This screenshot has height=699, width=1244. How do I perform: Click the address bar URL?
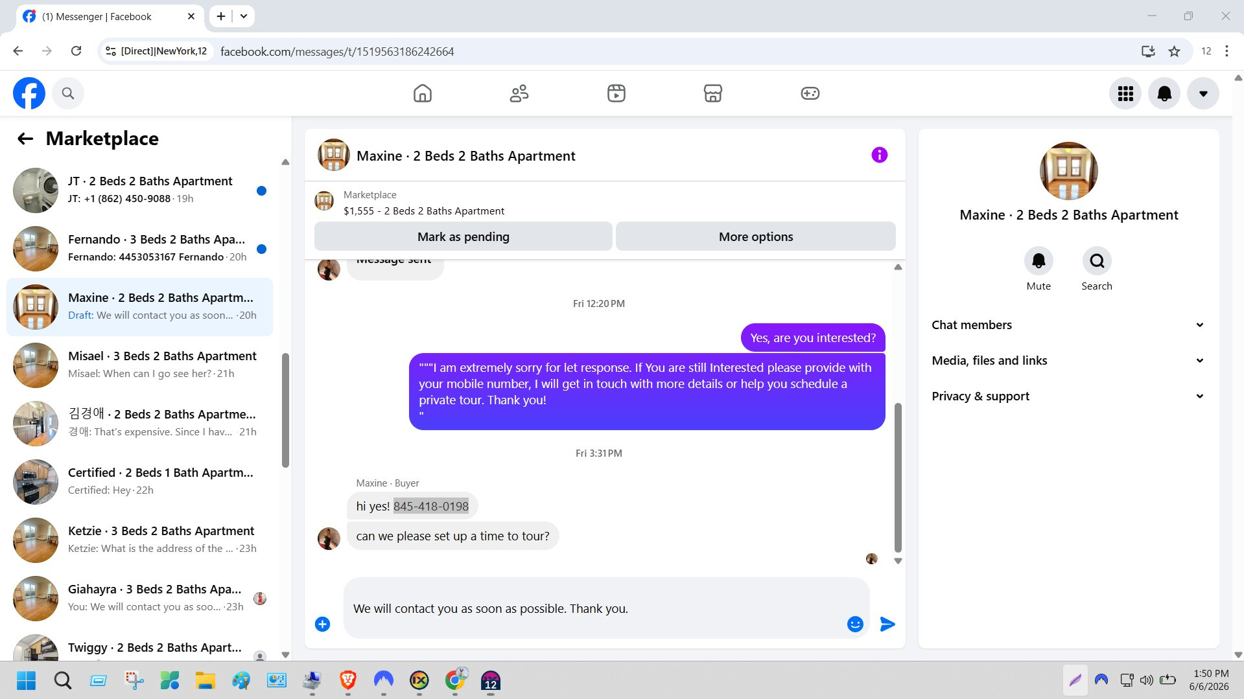click(x=337, y=51)
